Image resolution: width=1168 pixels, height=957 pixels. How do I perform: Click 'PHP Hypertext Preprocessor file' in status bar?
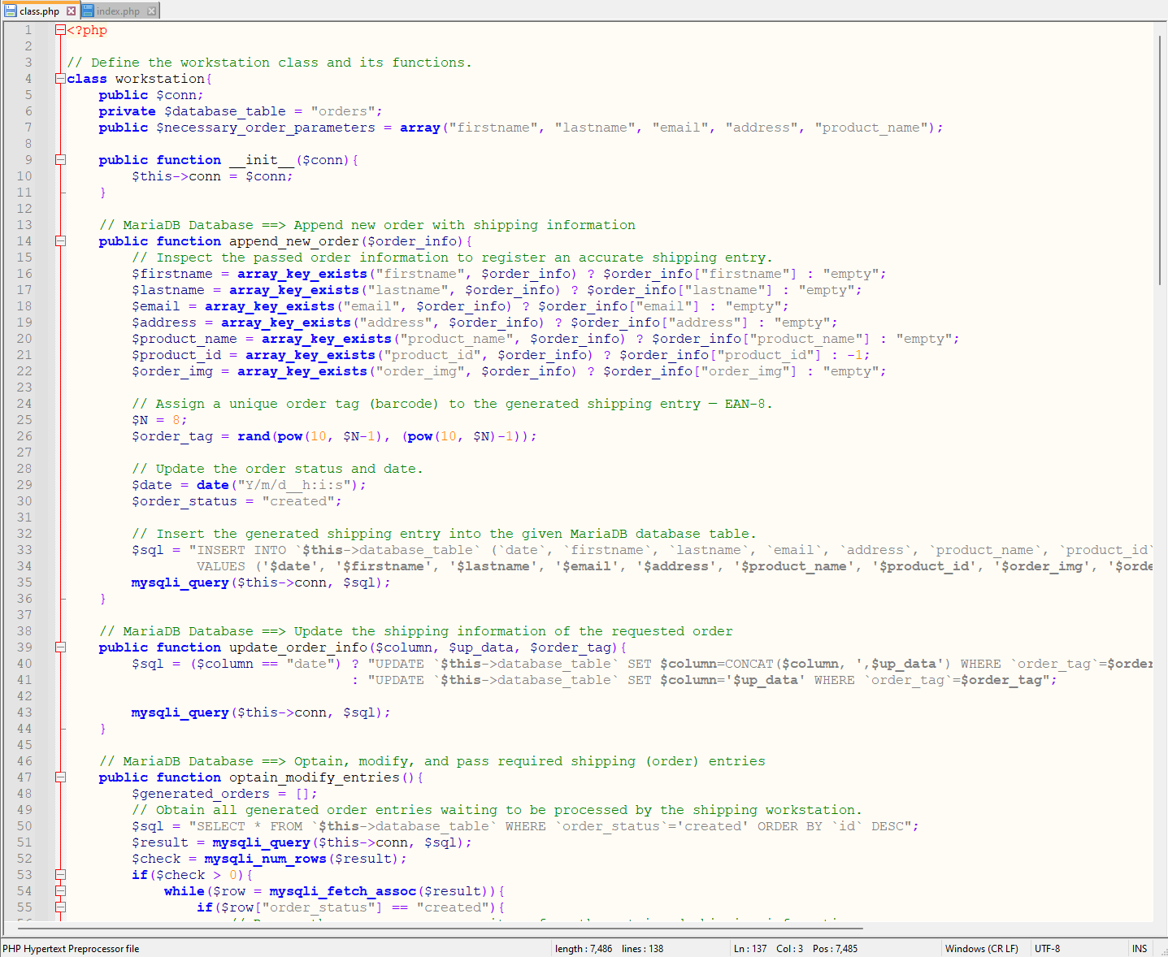tap(71, 949)
